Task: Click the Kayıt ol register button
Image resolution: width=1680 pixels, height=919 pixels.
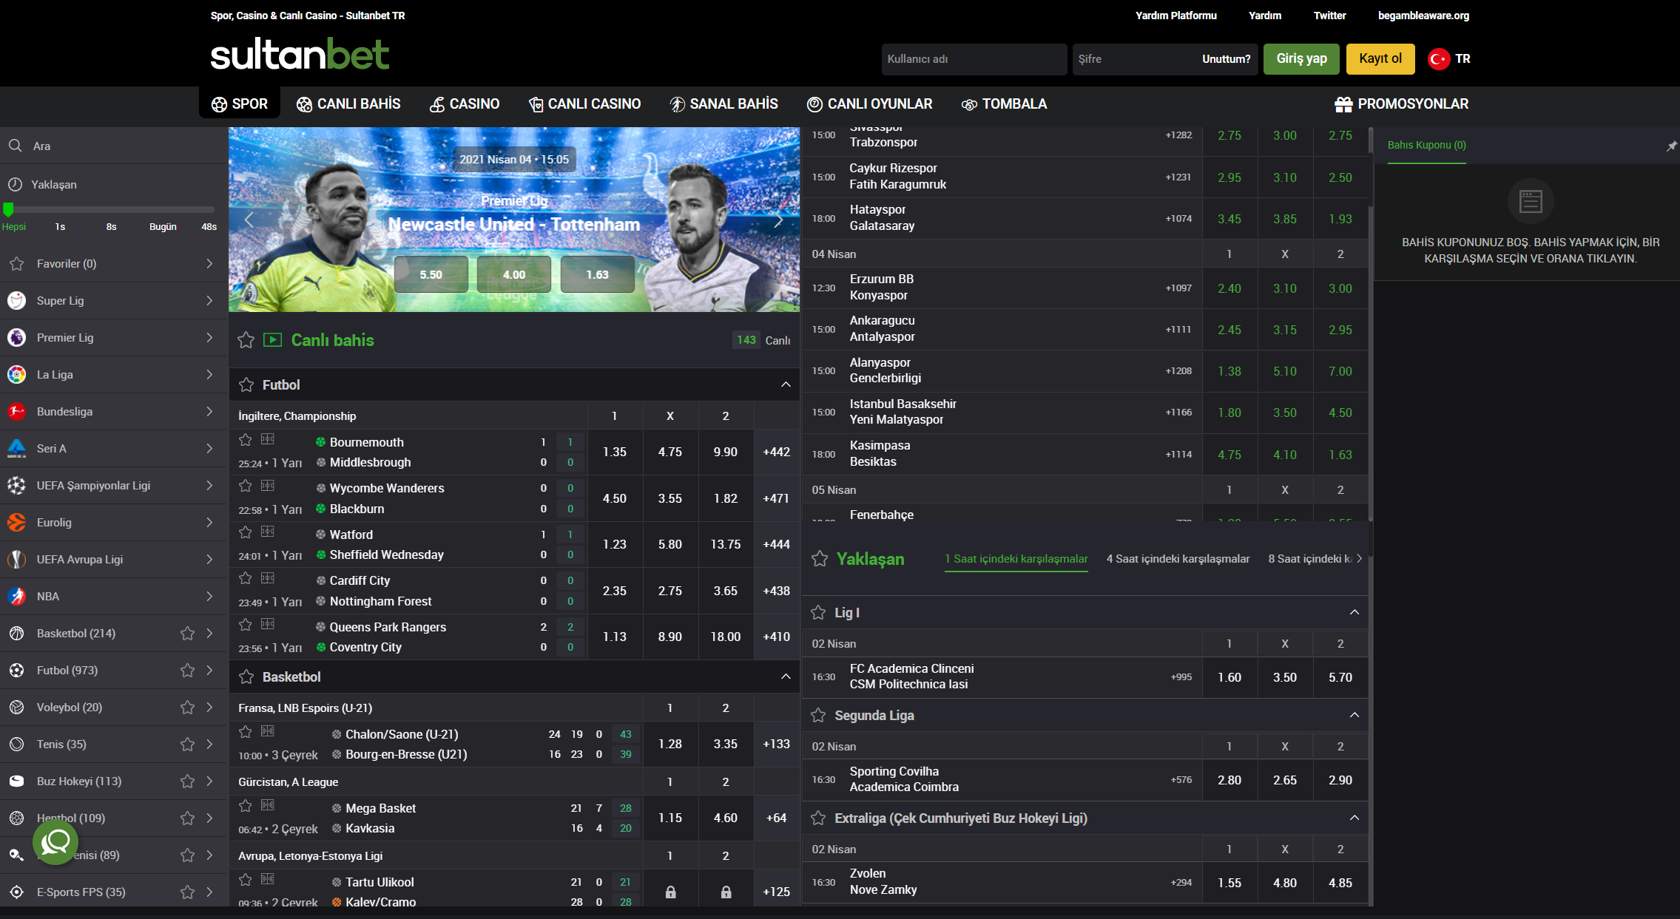Action: (1380, 58)
